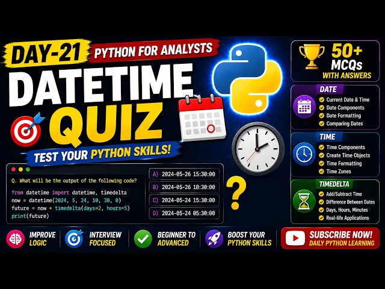Click the With Answers text
Image resolution: width=385 pixels, height=289 pixels.
(x=346, y=75)
